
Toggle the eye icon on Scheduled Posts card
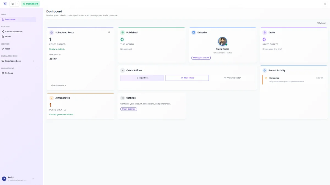[109, 32]
